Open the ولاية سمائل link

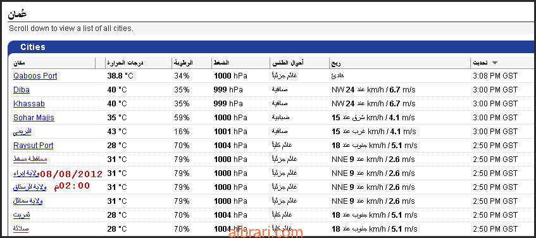28,201
